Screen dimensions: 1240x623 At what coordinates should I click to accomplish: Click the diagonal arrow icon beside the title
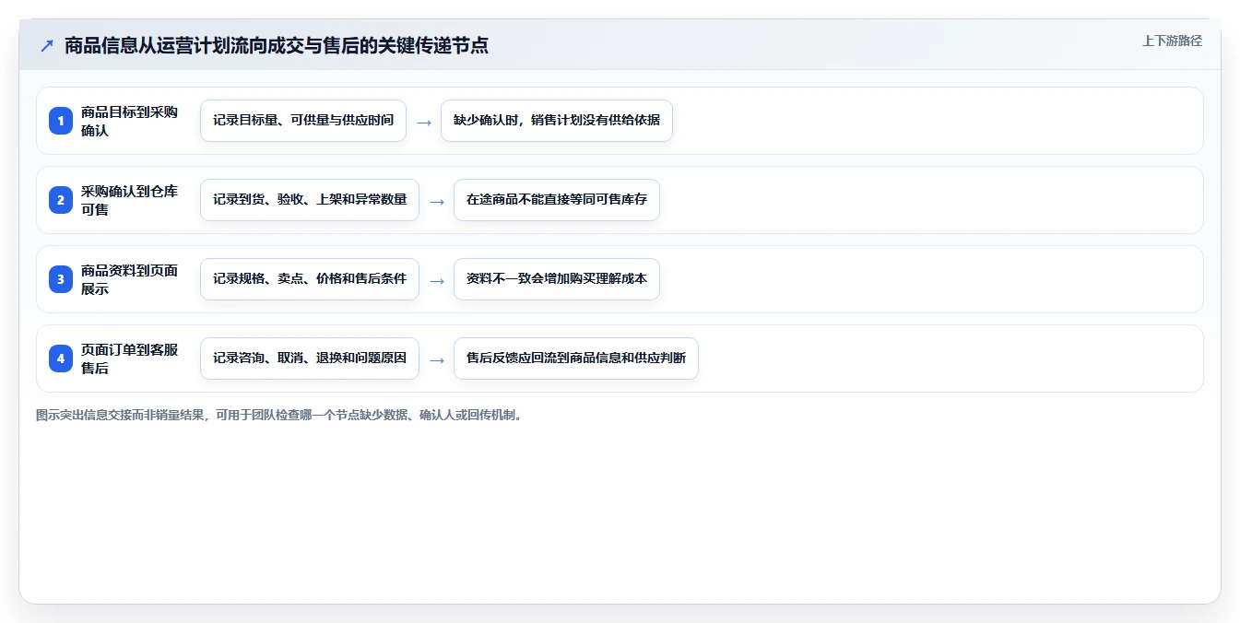47,45
